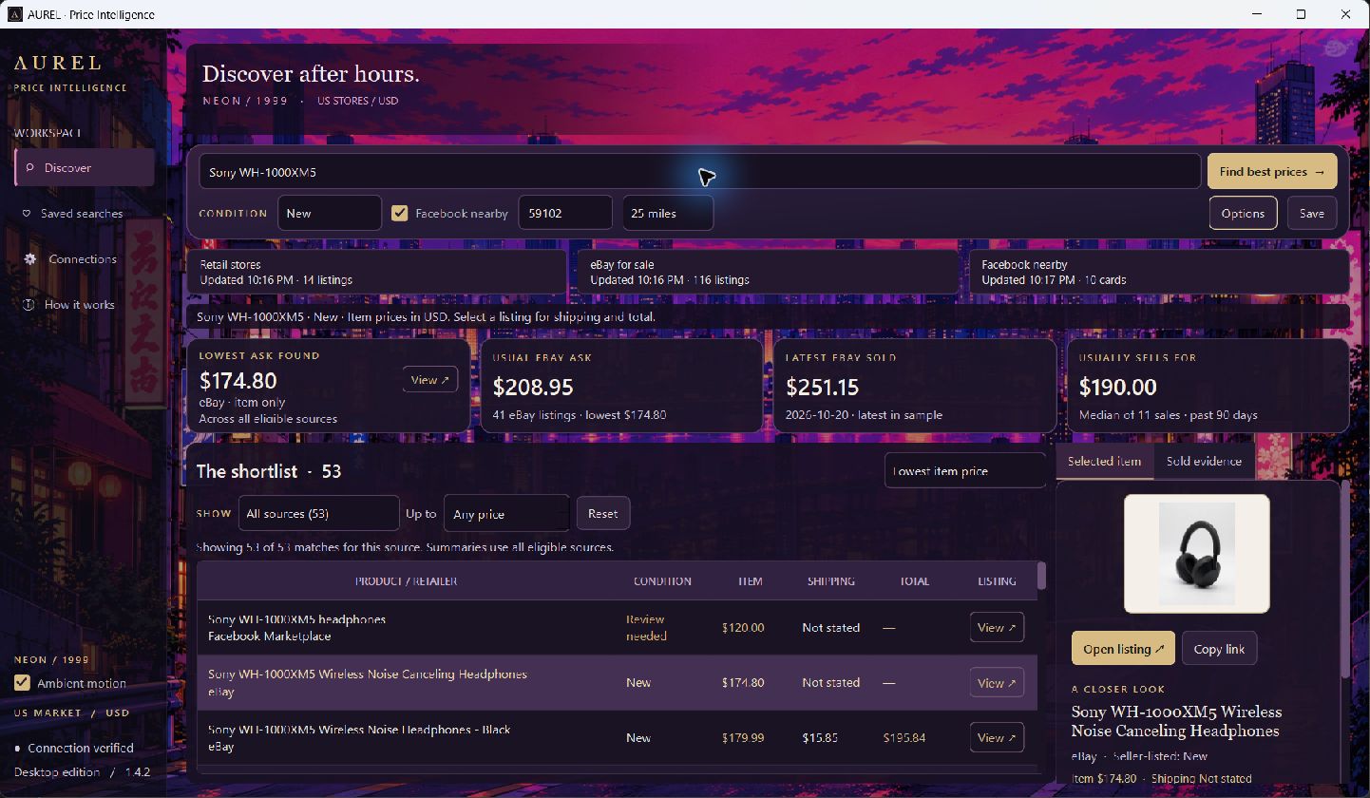Select the eBay for sale source card
Image resolution: width=1370 pixels, height=798 pixels.
point(768,272)
